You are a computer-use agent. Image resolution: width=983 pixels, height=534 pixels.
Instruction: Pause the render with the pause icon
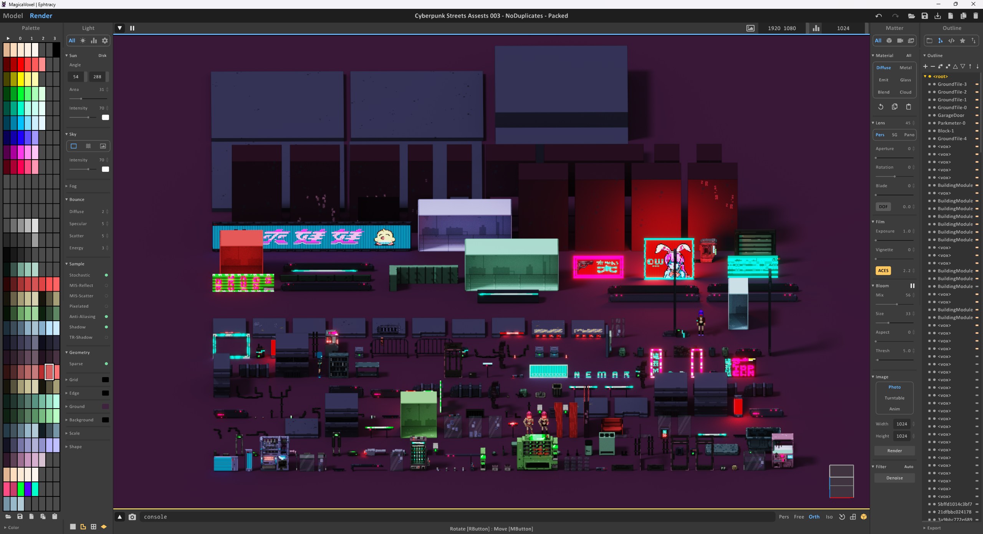click(x=132, y=28)
